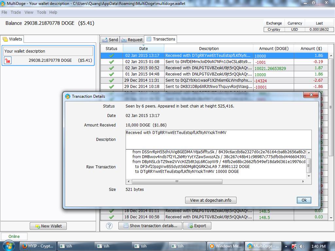
Task: Open the Windows Start button
Action: pos(8,246)
